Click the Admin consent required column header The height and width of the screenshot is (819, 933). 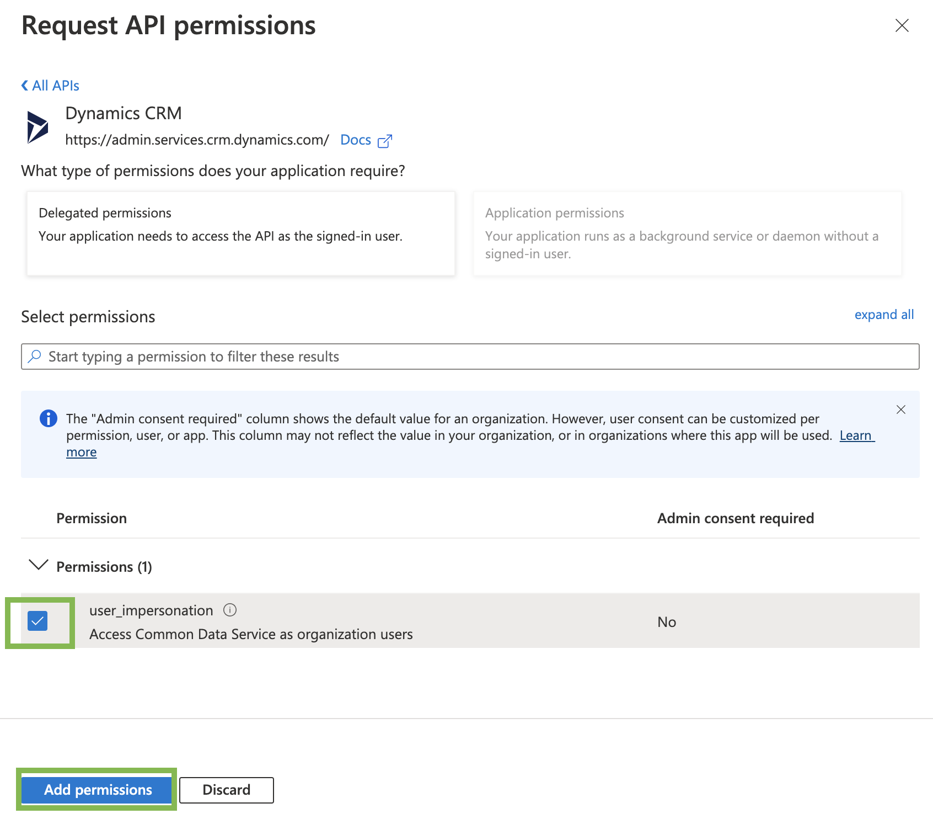[x=735, y=518]
